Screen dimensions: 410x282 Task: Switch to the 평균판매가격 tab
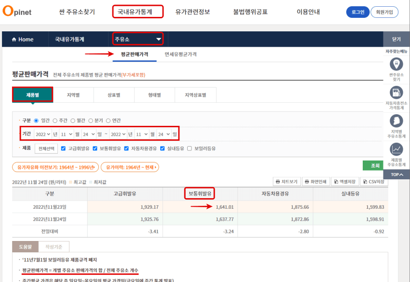click(135, 54)
